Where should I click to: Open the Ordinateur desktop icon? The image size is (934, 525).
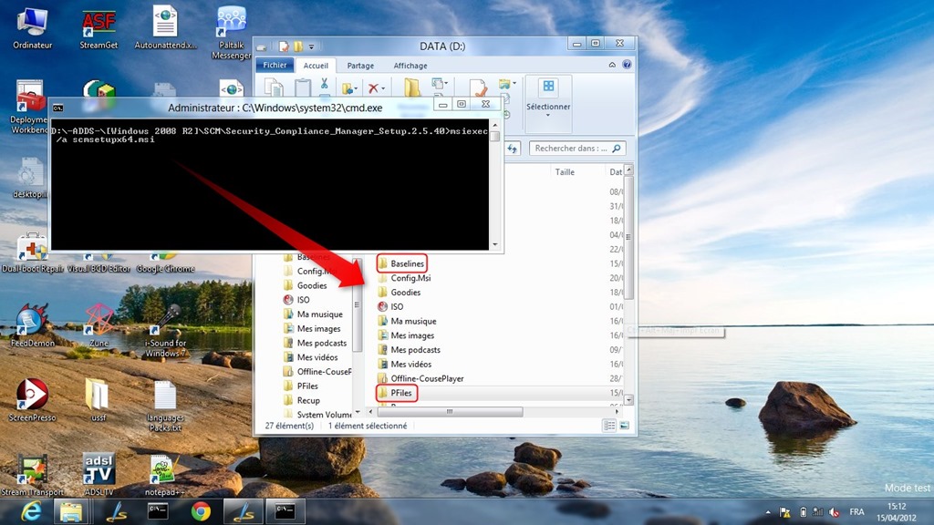32,28
